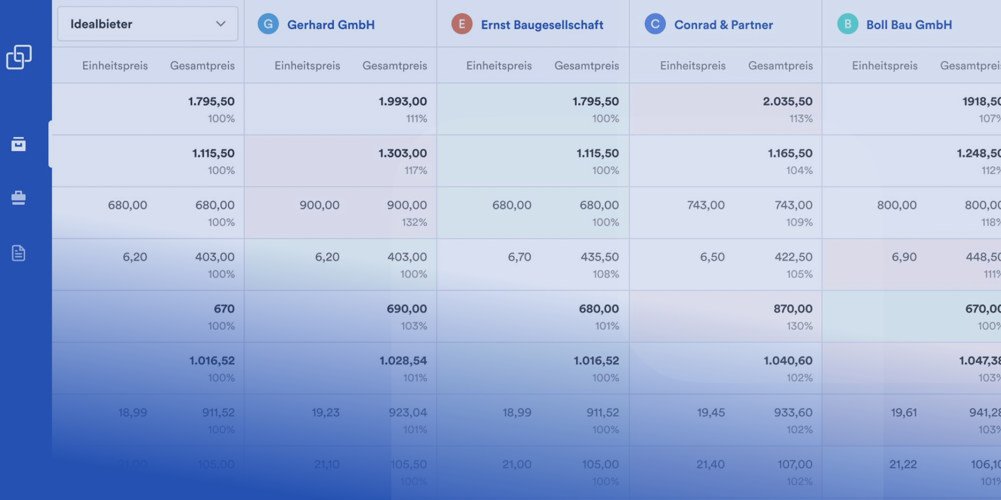Select Idealbieter value 670
Image resolution: width=1001 pixels, height=500 pixels.
tap(224, 309)
